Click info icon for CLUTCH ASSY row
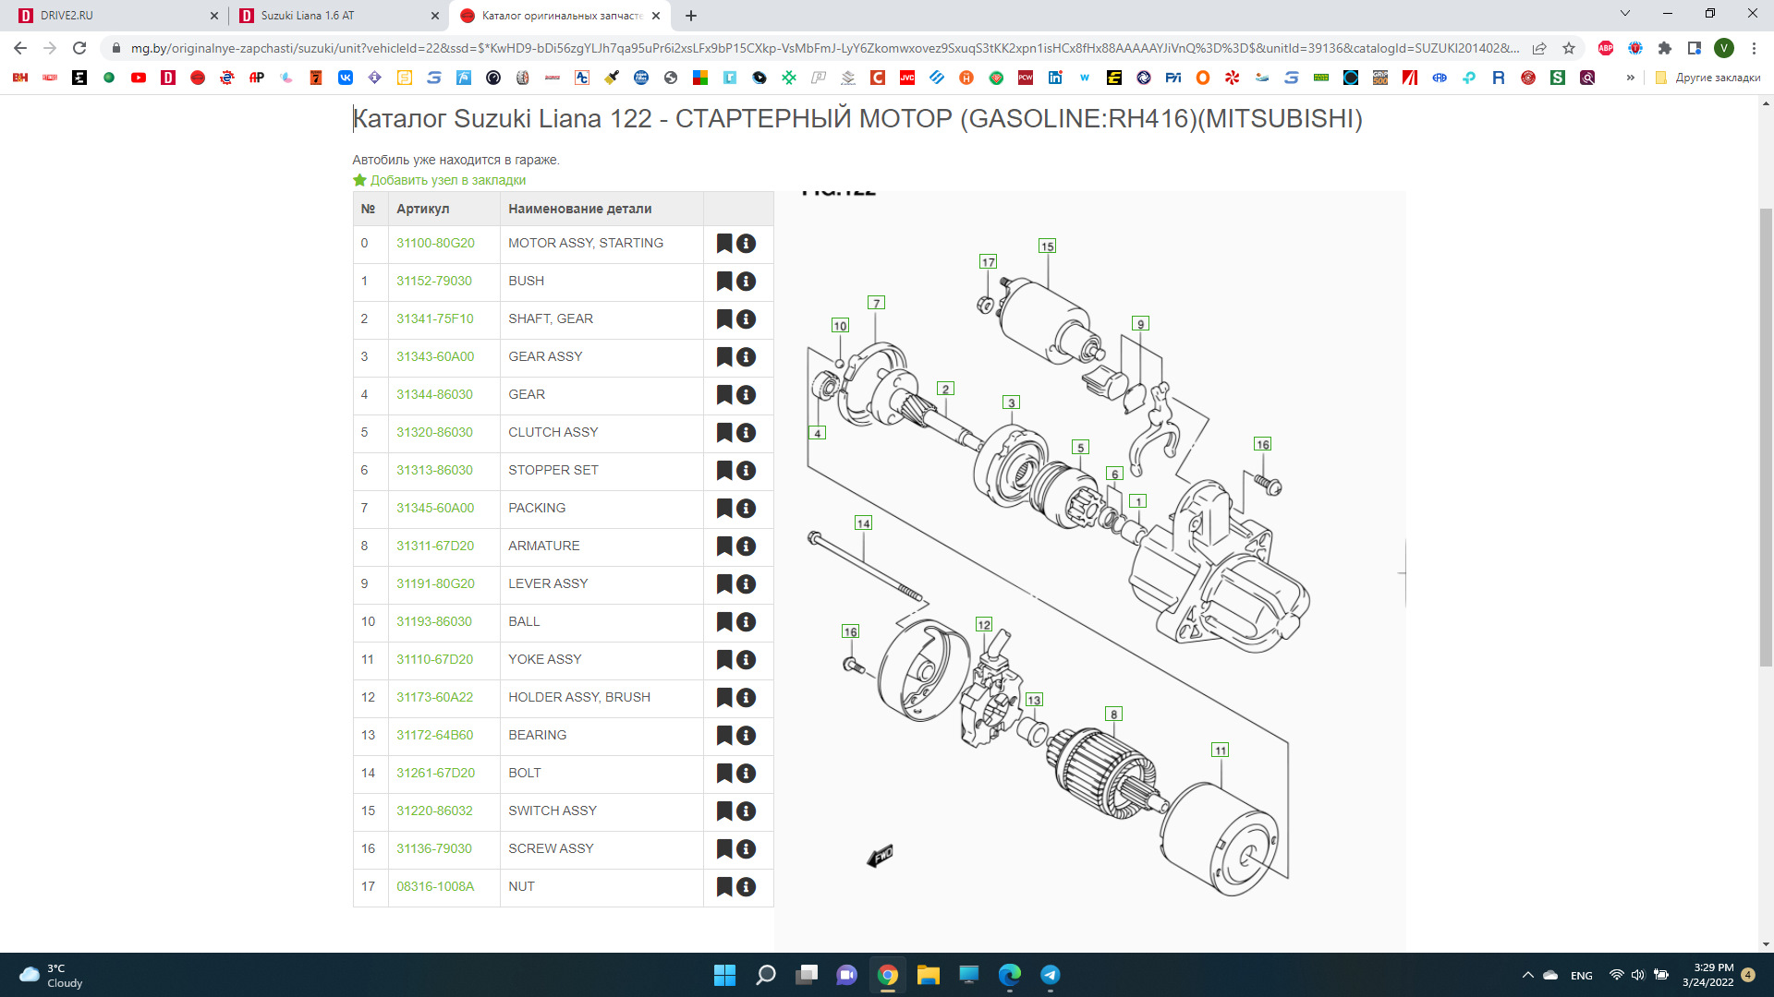The width and height of the screenshot is (1774, 997). [747, 433]
